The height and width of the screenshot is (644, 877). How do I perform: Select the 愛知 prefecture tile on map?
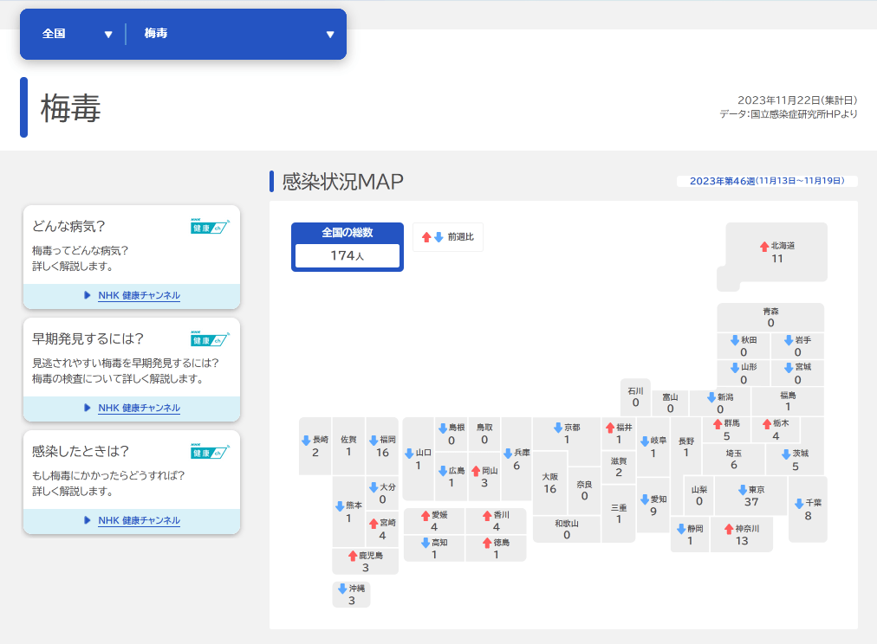[x=653, y=505]
